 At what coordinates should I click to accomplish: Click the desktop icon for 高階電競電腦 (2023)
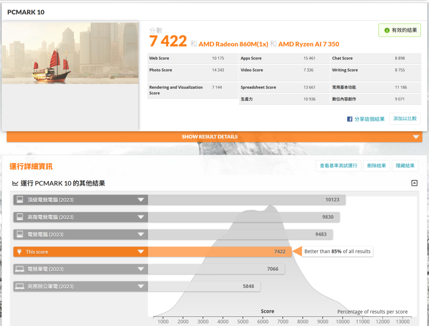click(x=20, y=217)
